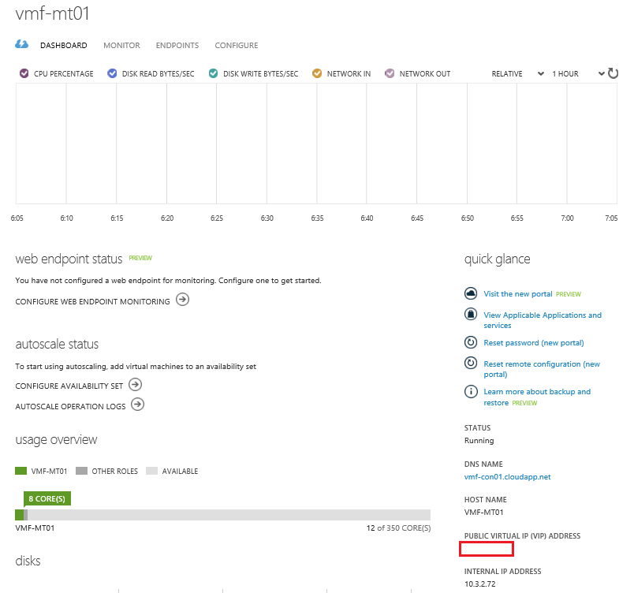Click arrow next to Configure Availability Set

click(x=135, y=385)
